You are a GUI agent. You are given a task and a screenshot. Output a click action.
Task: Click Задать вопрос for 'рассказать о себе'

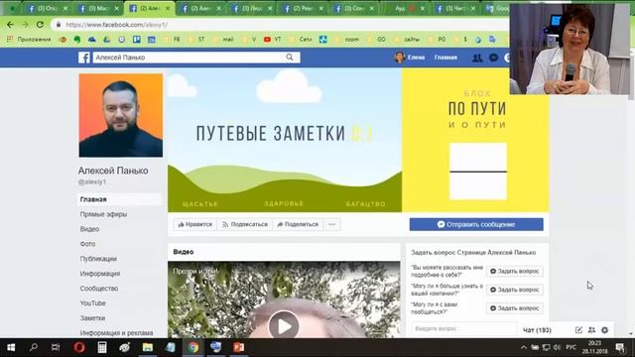515,271
